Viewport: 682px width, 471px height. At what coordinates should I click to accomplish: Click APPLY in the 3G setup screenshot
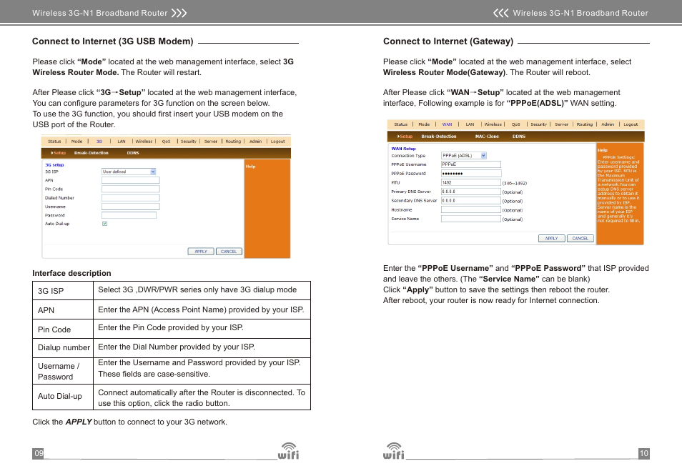[x=201, y=252]
